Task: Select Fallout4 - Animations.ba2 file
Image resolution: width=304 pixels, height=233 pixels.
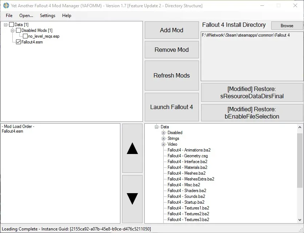Action: pos(189,150)
